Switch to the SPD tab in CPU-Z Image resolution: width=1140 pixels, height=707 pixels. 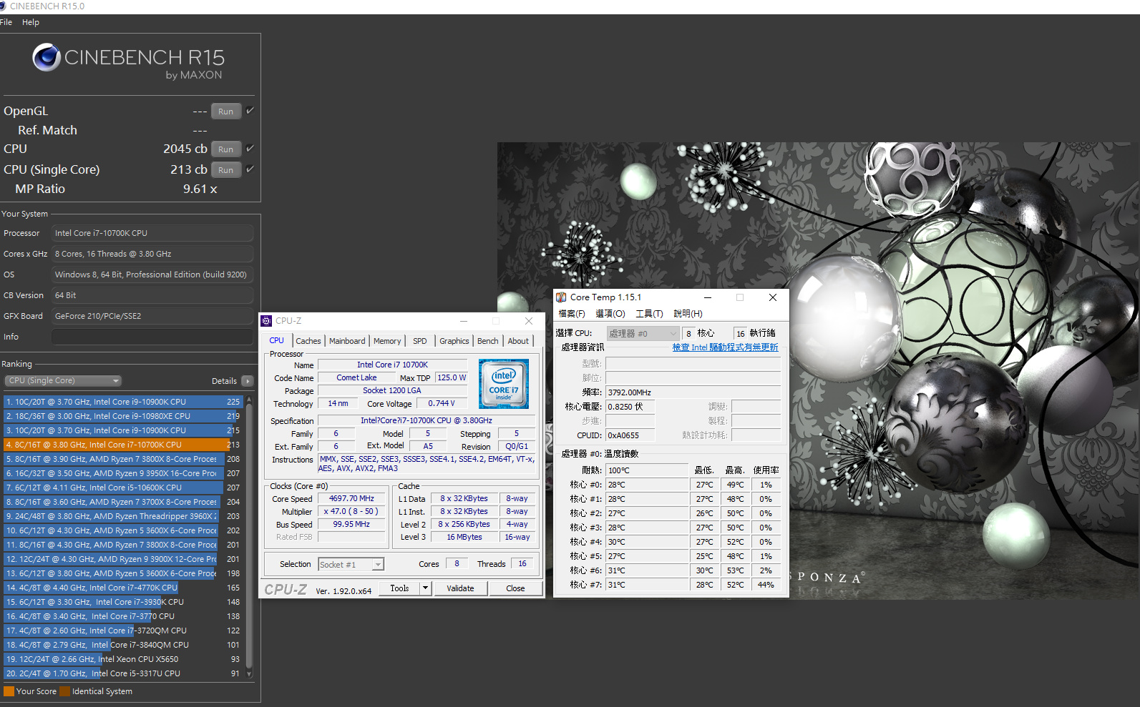(x=420, y=341)
